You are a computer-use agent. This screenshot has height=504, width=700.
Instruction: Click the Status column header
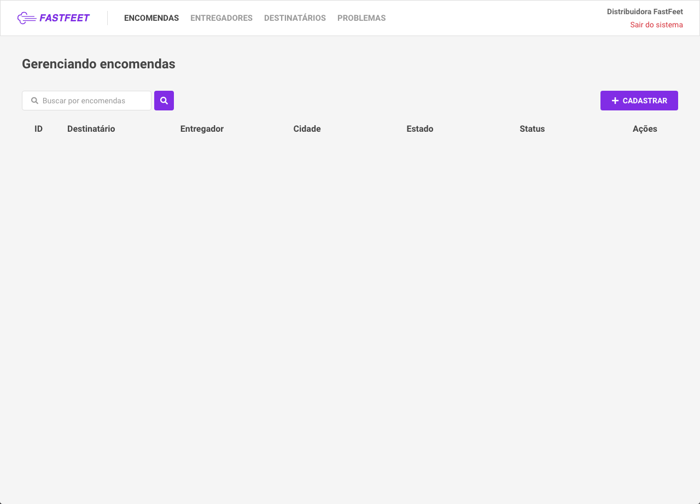[x=532, y=128]
